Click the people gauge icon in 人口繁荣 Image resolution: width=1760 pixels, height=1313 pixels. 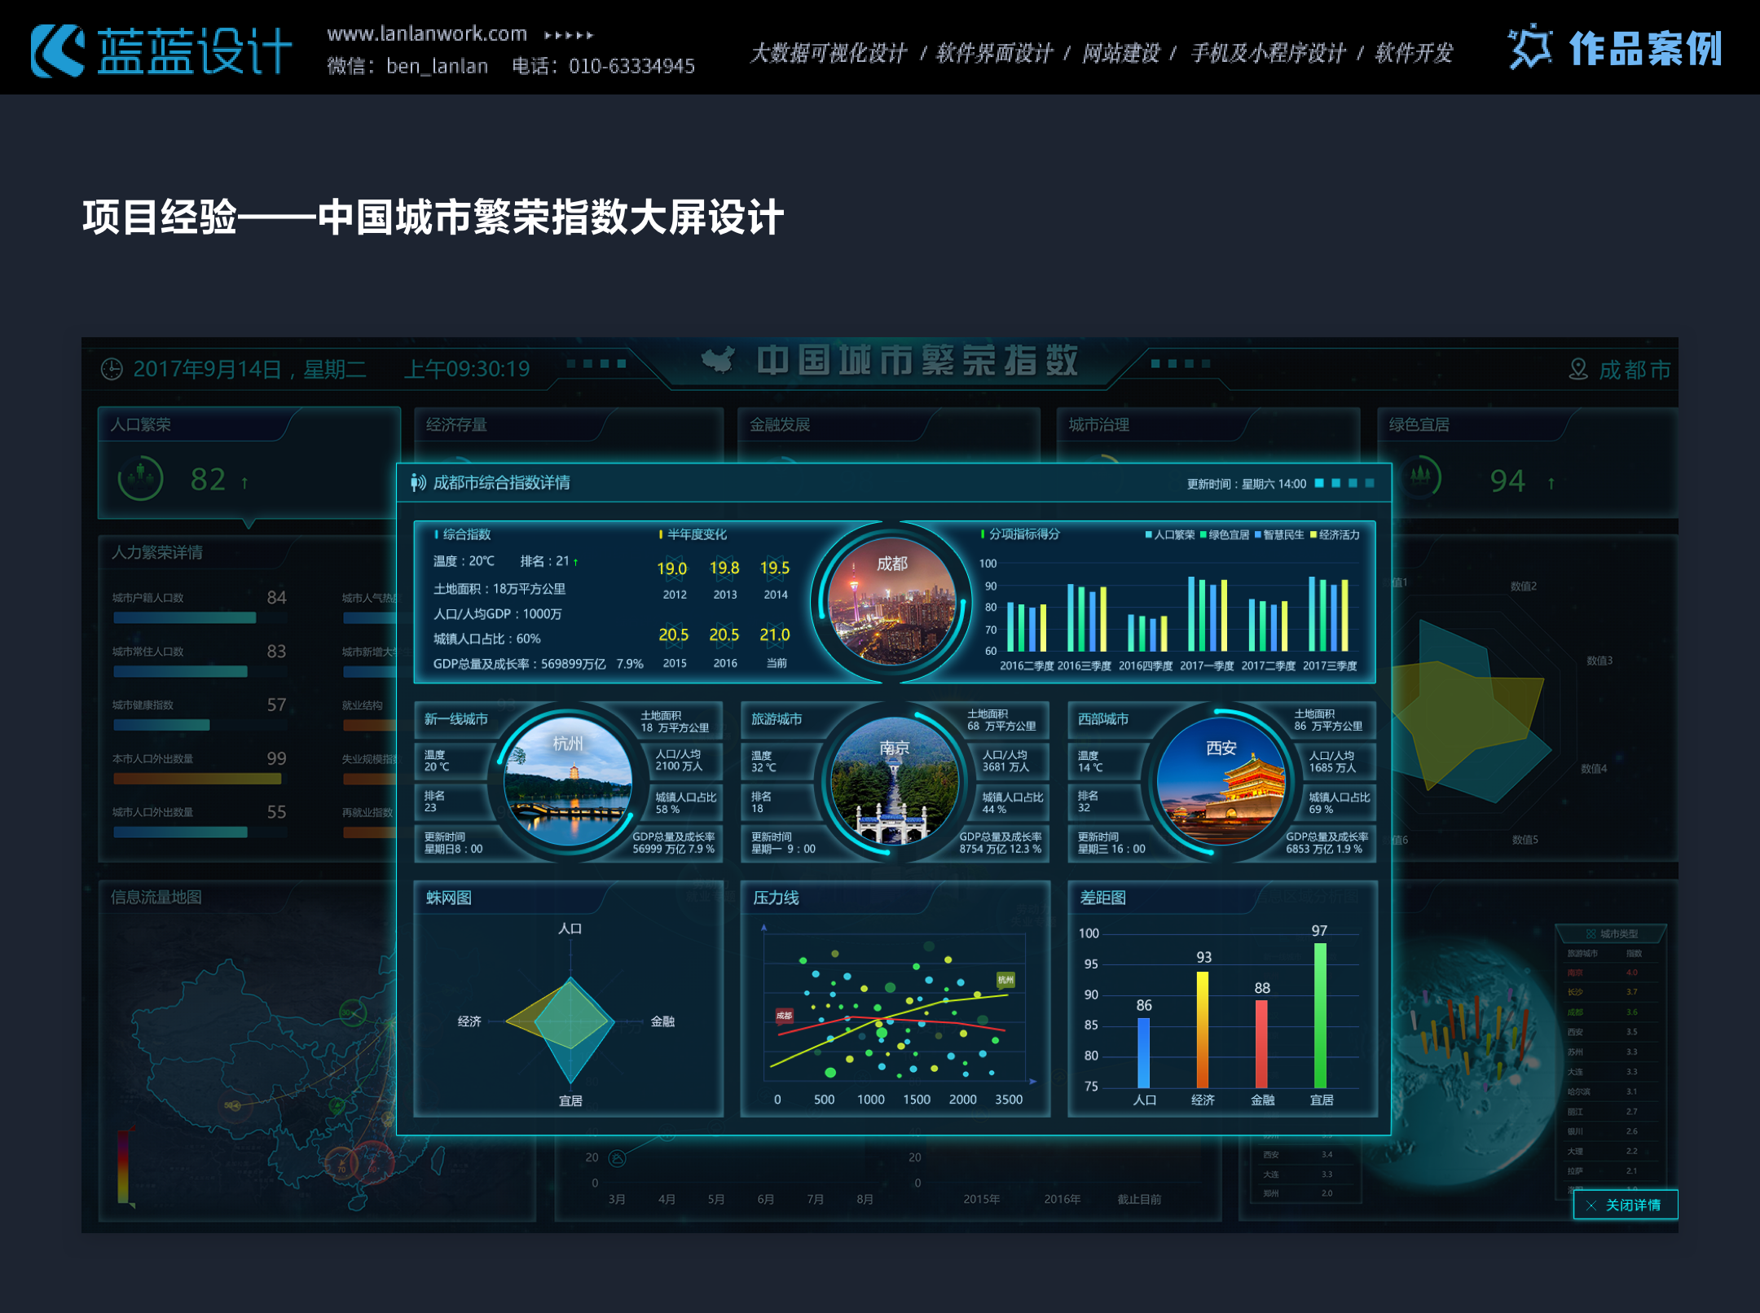coord(140,478)
